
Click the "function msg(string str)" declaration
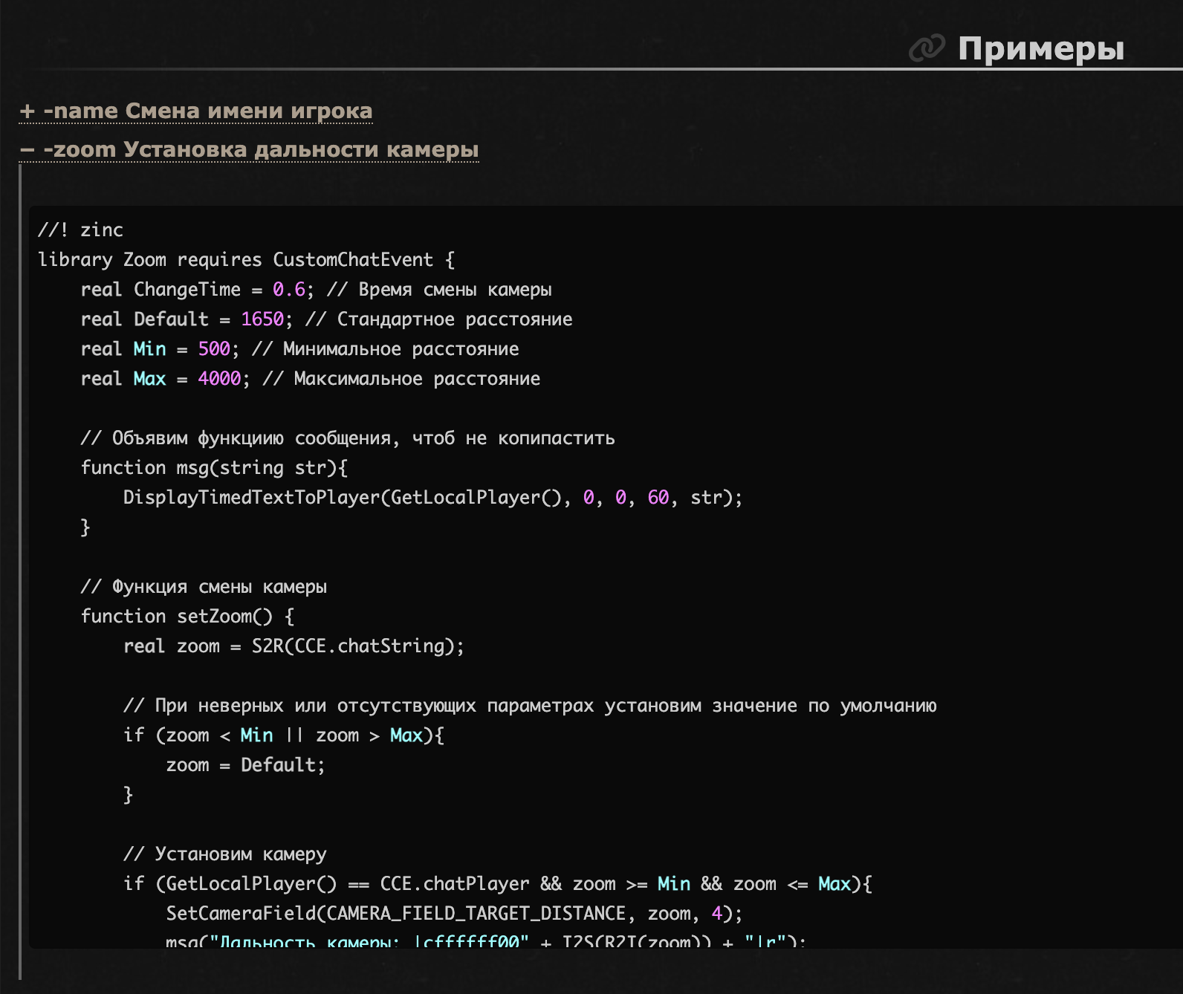(x=214, y=468)
